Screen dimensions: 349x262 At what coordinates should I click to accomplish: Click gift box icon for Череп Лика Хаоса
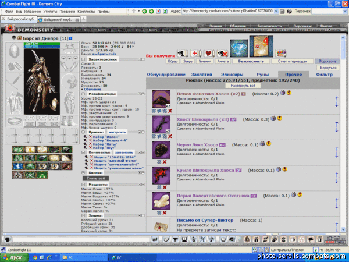262,144
